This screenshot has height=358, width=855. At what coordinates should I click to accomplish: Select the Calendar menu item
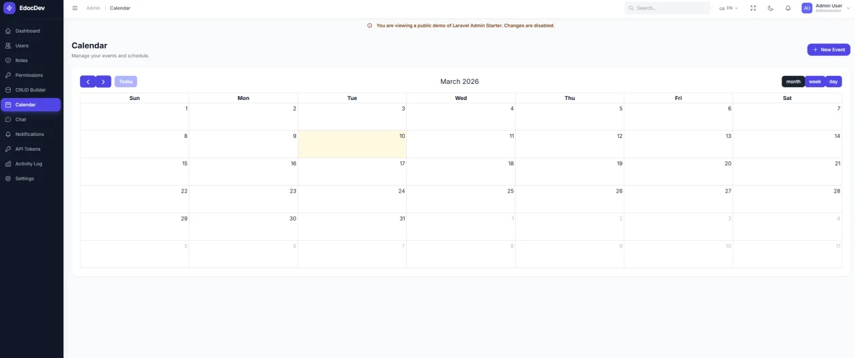pos(31,105)
